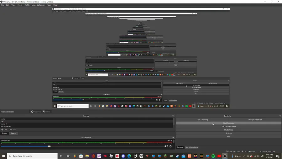Click Start Streaming
The image size is (282, 159).
click(202, 120)
